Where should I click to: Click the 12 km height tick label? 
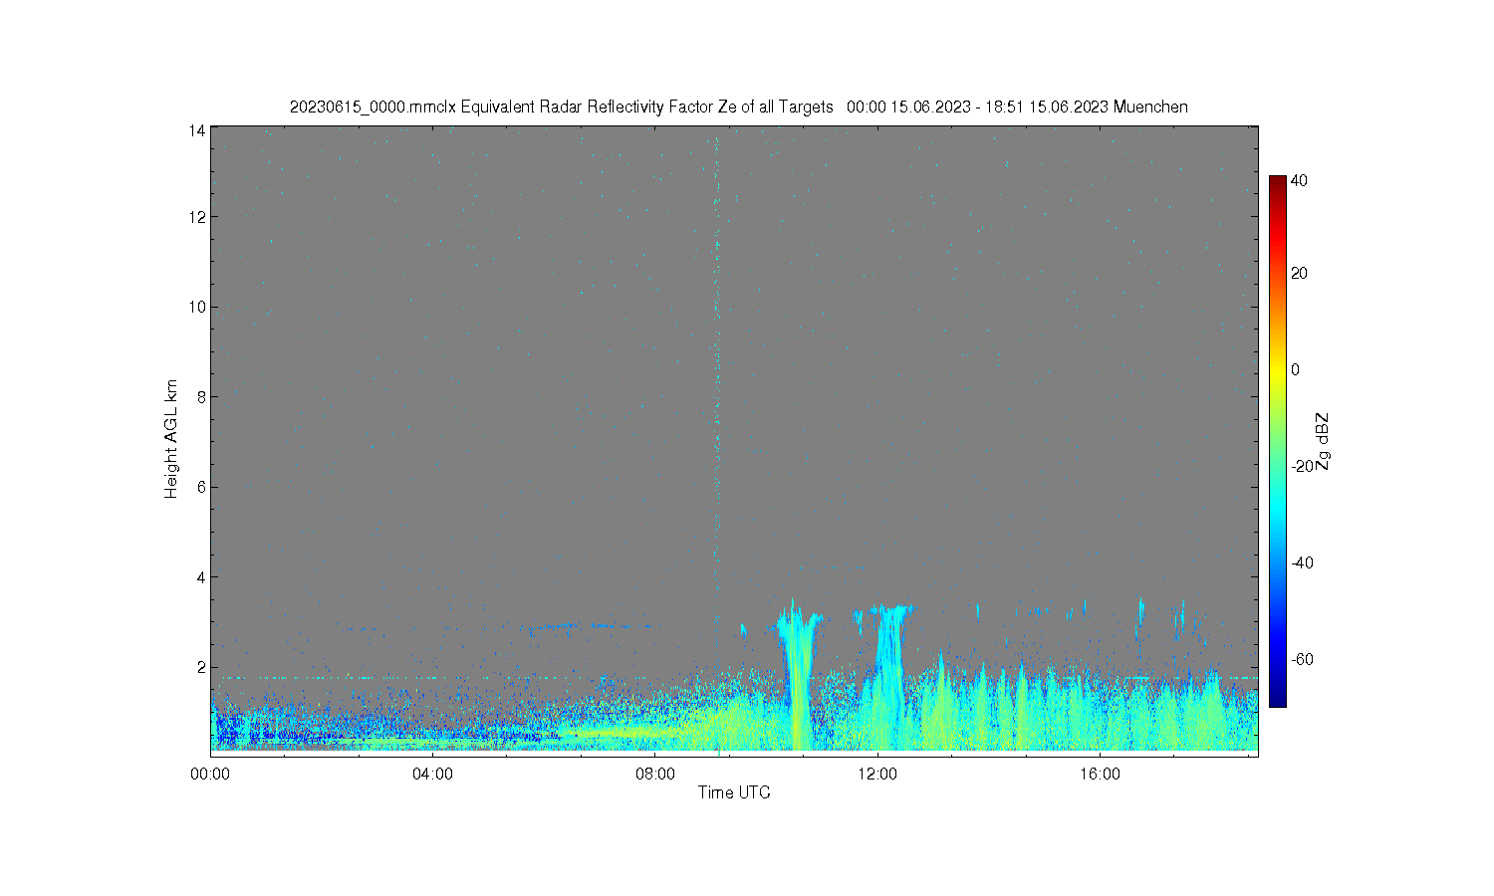point(197,217)
